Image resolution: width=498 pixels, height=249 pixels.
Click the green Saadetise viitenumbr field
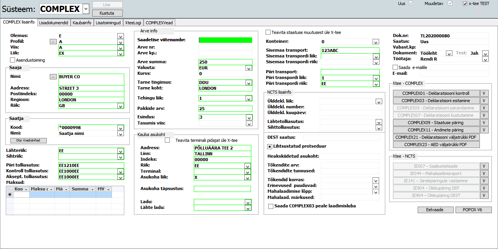(x=225, y=40)
